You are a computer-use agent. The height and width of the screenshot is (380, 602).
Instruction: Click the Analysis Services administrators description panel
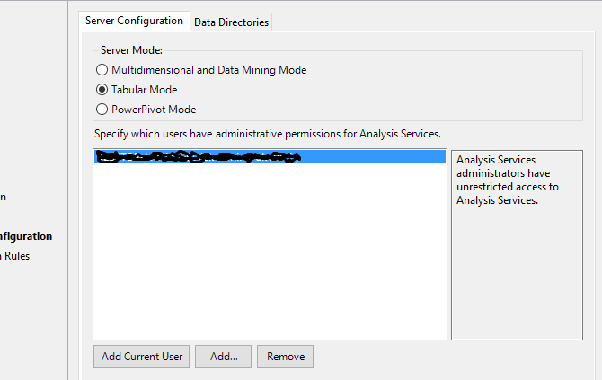pyautogui.click(x=517, y=245)
